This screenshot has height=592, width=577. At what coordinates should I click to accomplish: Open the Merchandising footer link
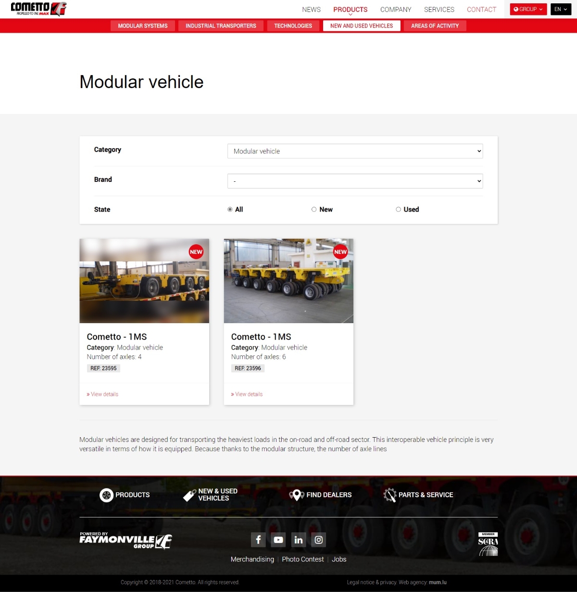252,559
